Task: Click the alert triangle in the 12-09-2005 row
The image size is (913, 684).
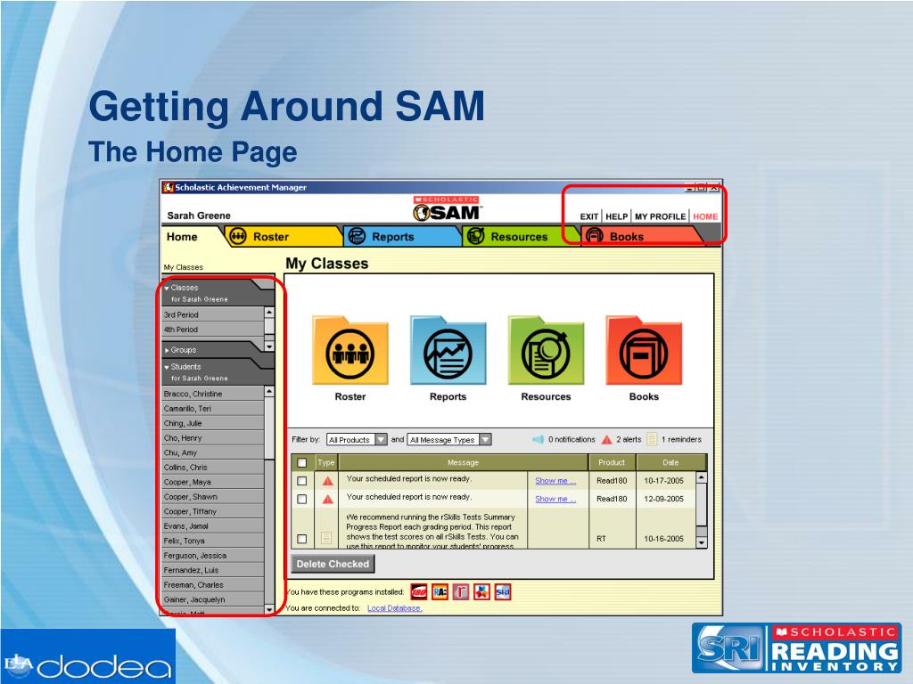Action: click(328, 499)
